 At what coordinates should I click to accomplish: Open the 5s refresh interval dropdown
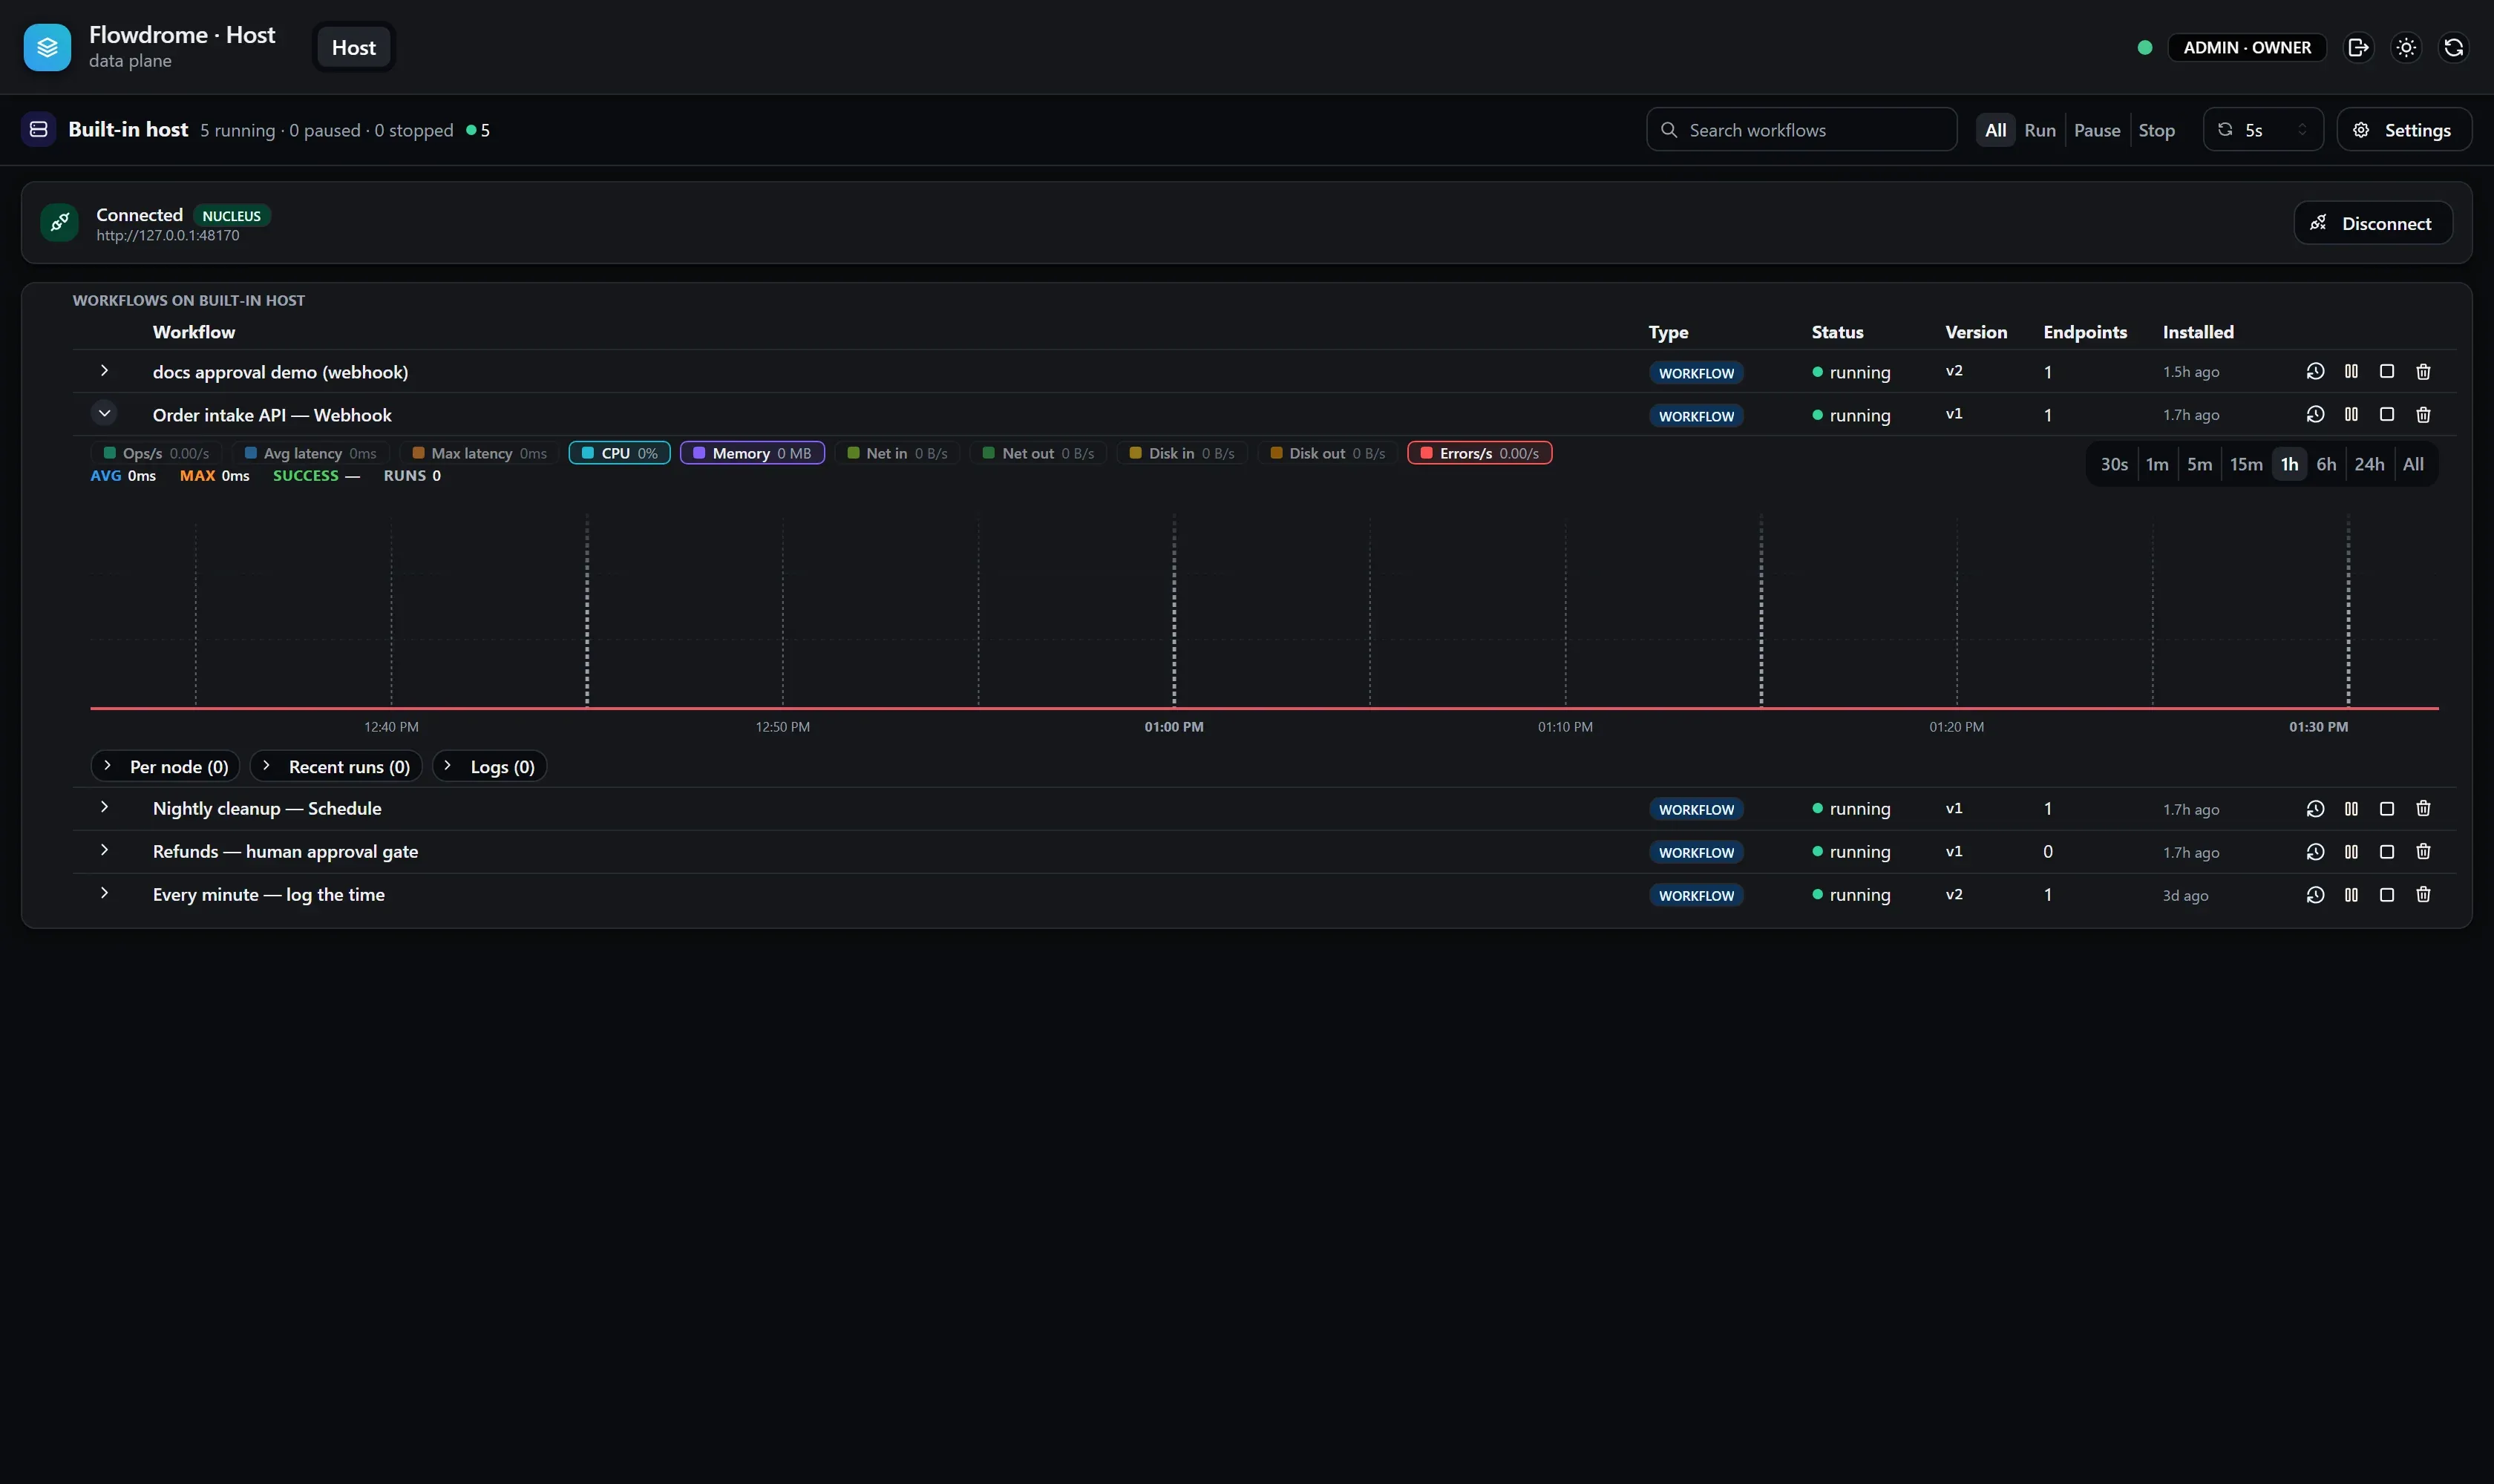2263,130
